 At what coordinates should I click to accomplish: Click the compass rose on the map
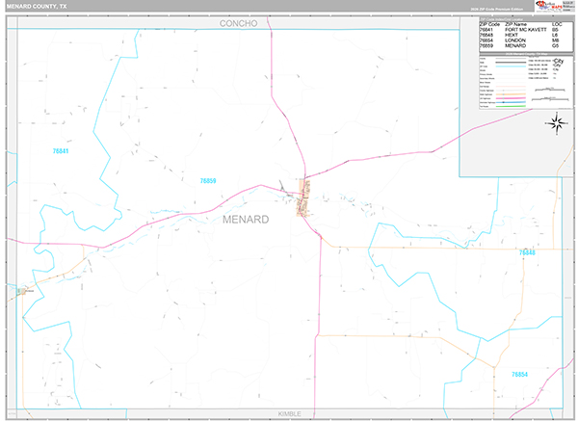[x=555, y=121]
